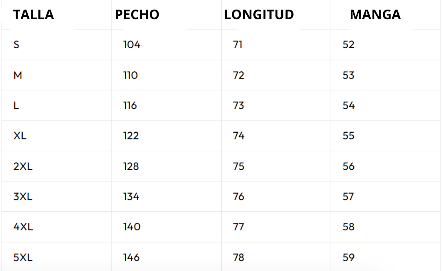The image size is (442, 271).
Task: Select the 5XL size cell
Action: (23, 257)
